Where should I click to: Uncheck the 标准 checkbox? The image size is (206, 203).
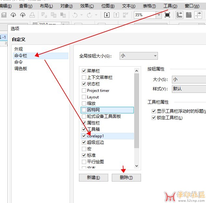click(x=84, y=155)
